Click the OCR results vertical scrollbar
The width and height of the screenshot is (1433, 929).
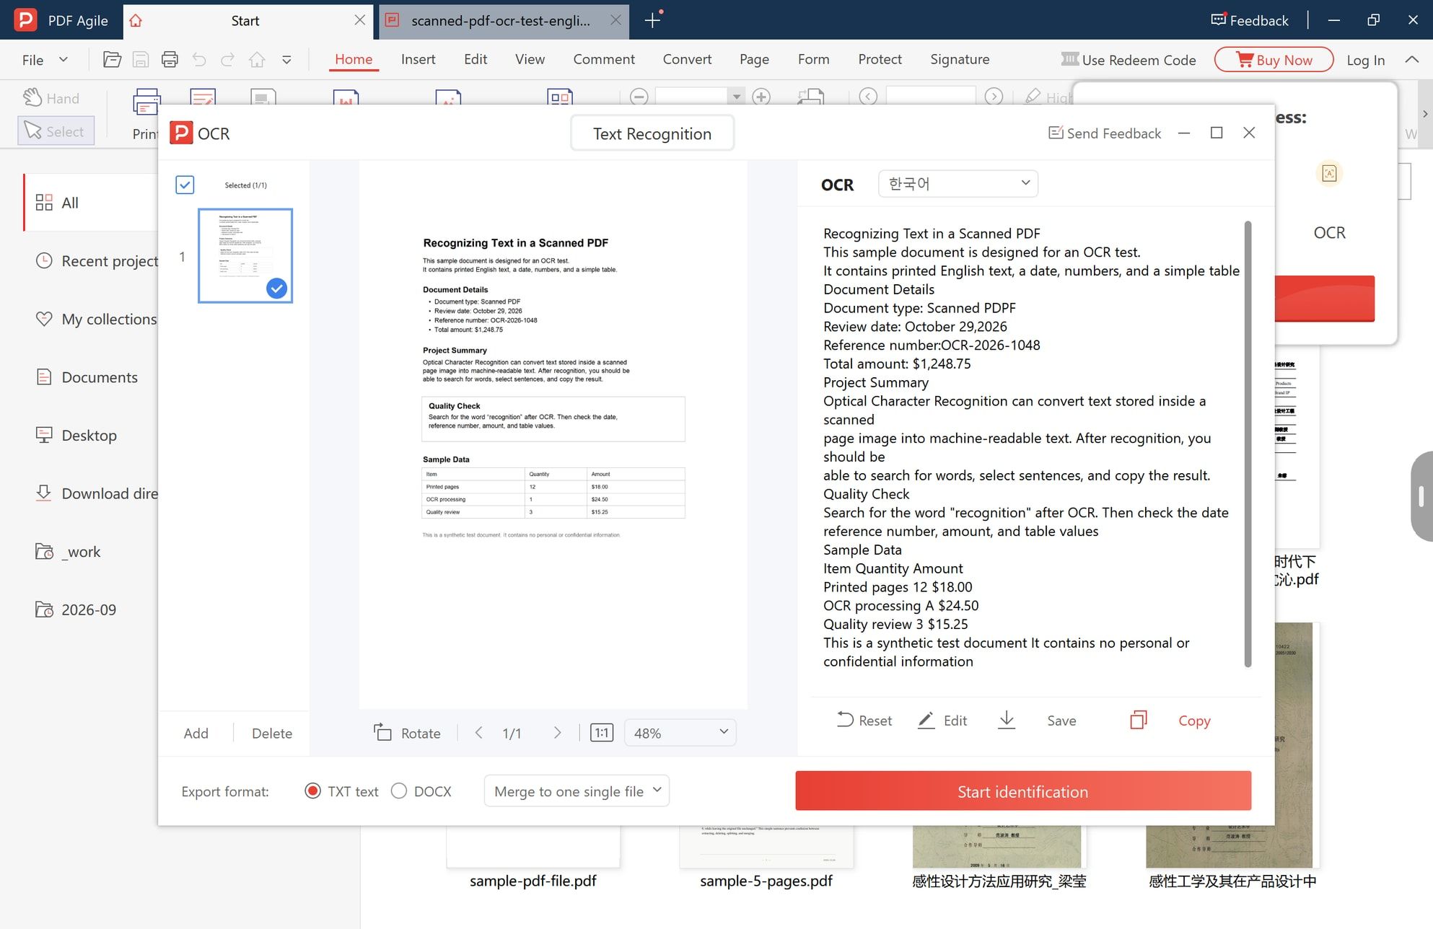(1248, 444)
